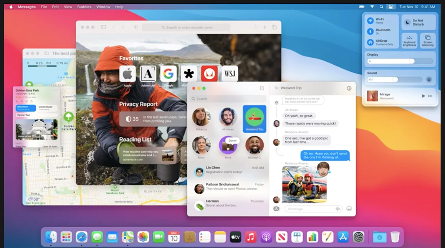Open the Edit menu
The height and width of the screenshot is (248, 445).
pyautogui.click(x=55, y=7)
